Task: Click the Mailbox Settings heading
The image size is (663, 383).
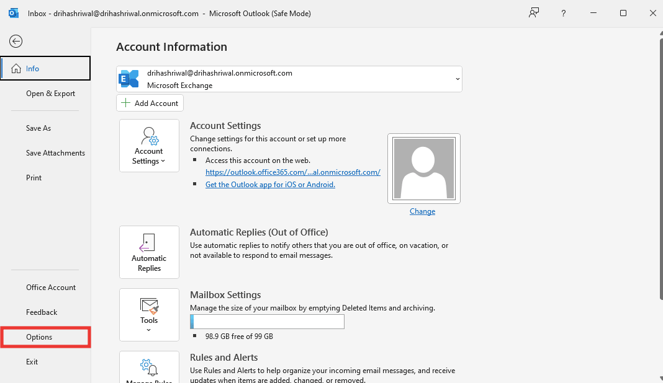Action: [225, 295]
